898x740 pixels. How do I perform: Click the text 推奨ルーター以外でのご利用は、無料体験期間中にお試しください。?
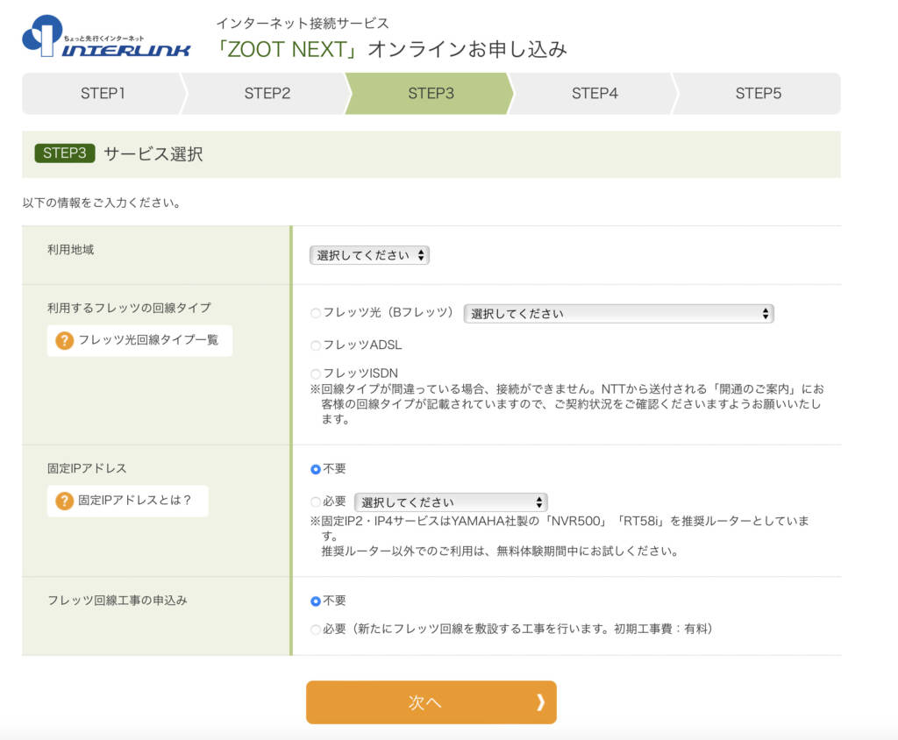point(500,551)
